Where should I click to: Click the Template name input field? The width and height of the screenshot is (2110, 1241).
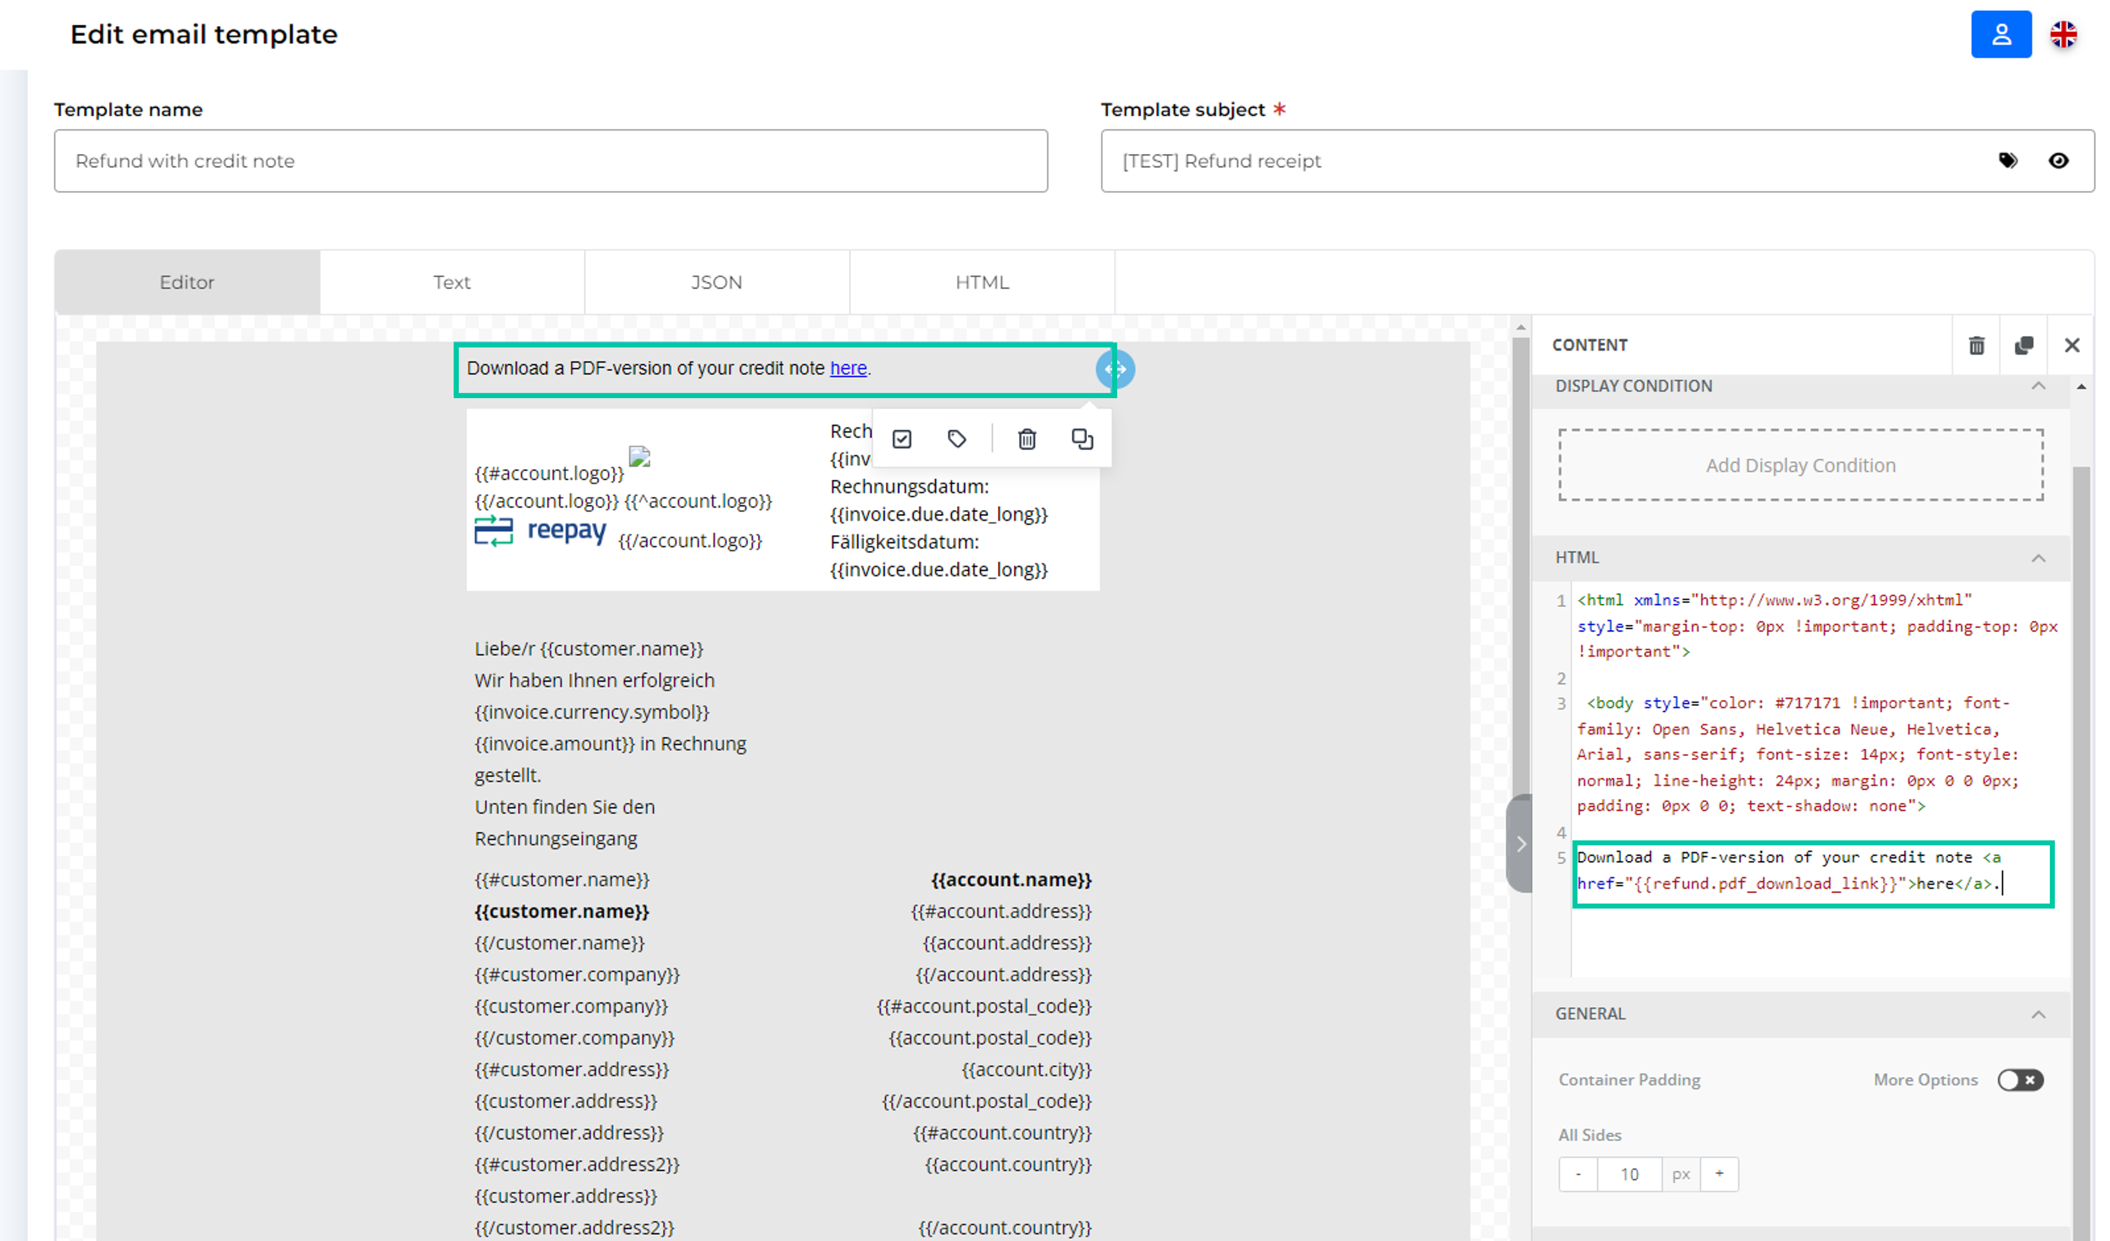pos(551,161)
